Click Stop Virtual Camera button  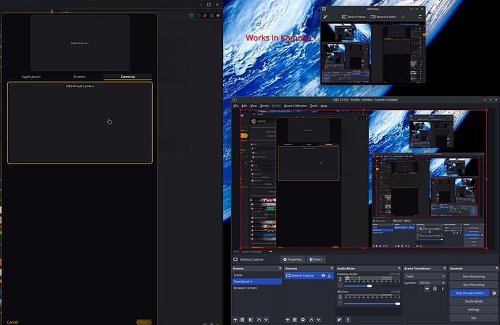[x=470, y=293]
